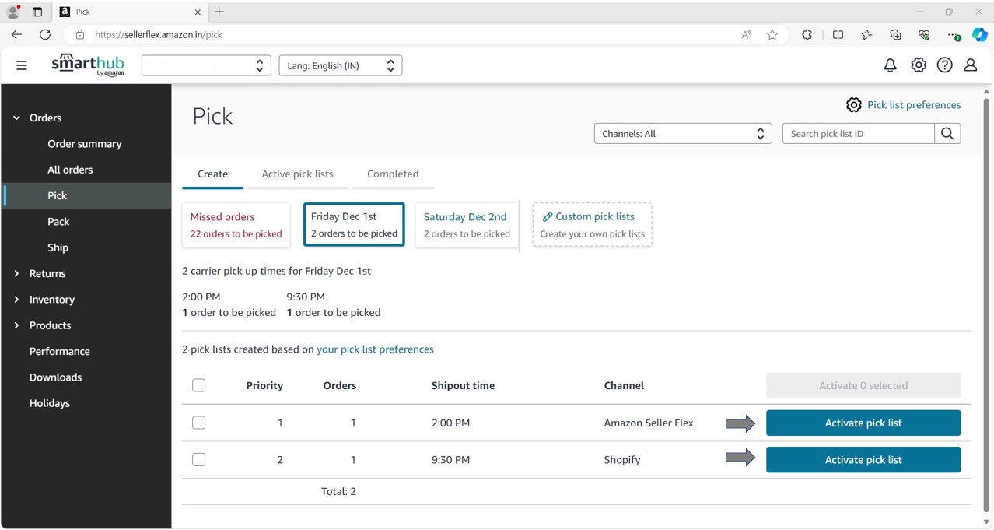
Task: Add page to favorites star
Action: pos(772,34)
